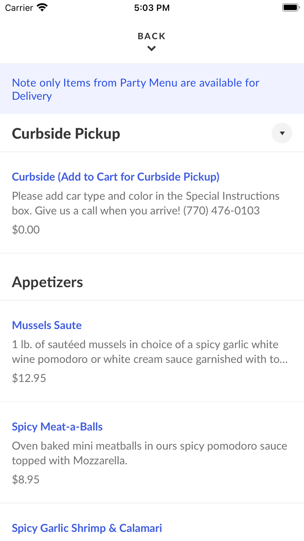Tap the battery icon in status bar

(x=291, y=8)
